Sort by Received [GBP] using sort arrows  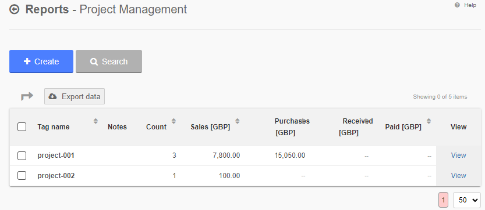click(x=366, y=121)
